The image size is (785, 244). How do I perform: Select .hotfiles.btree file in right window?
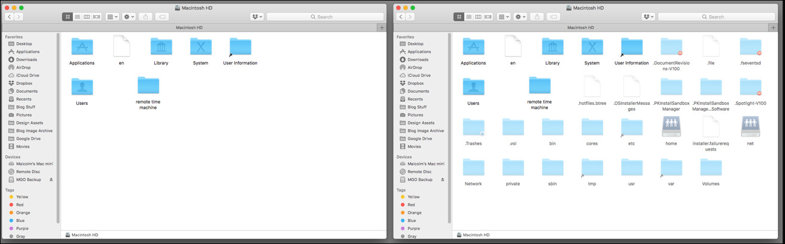coord(592,87)
